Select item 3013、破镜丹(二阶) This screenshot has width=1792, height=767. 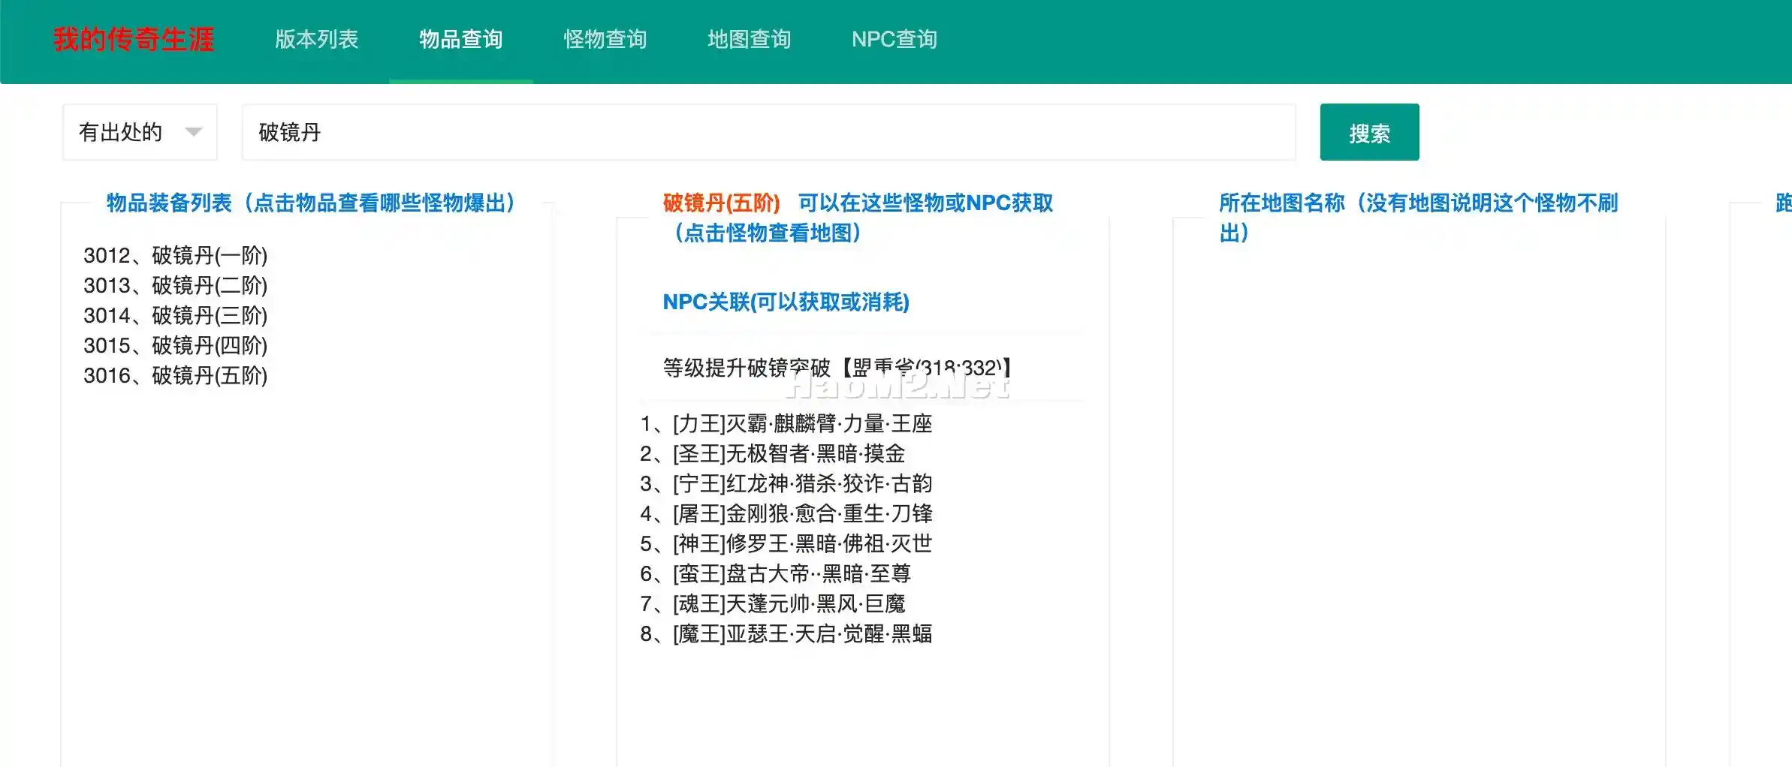[x=176, y=285]
